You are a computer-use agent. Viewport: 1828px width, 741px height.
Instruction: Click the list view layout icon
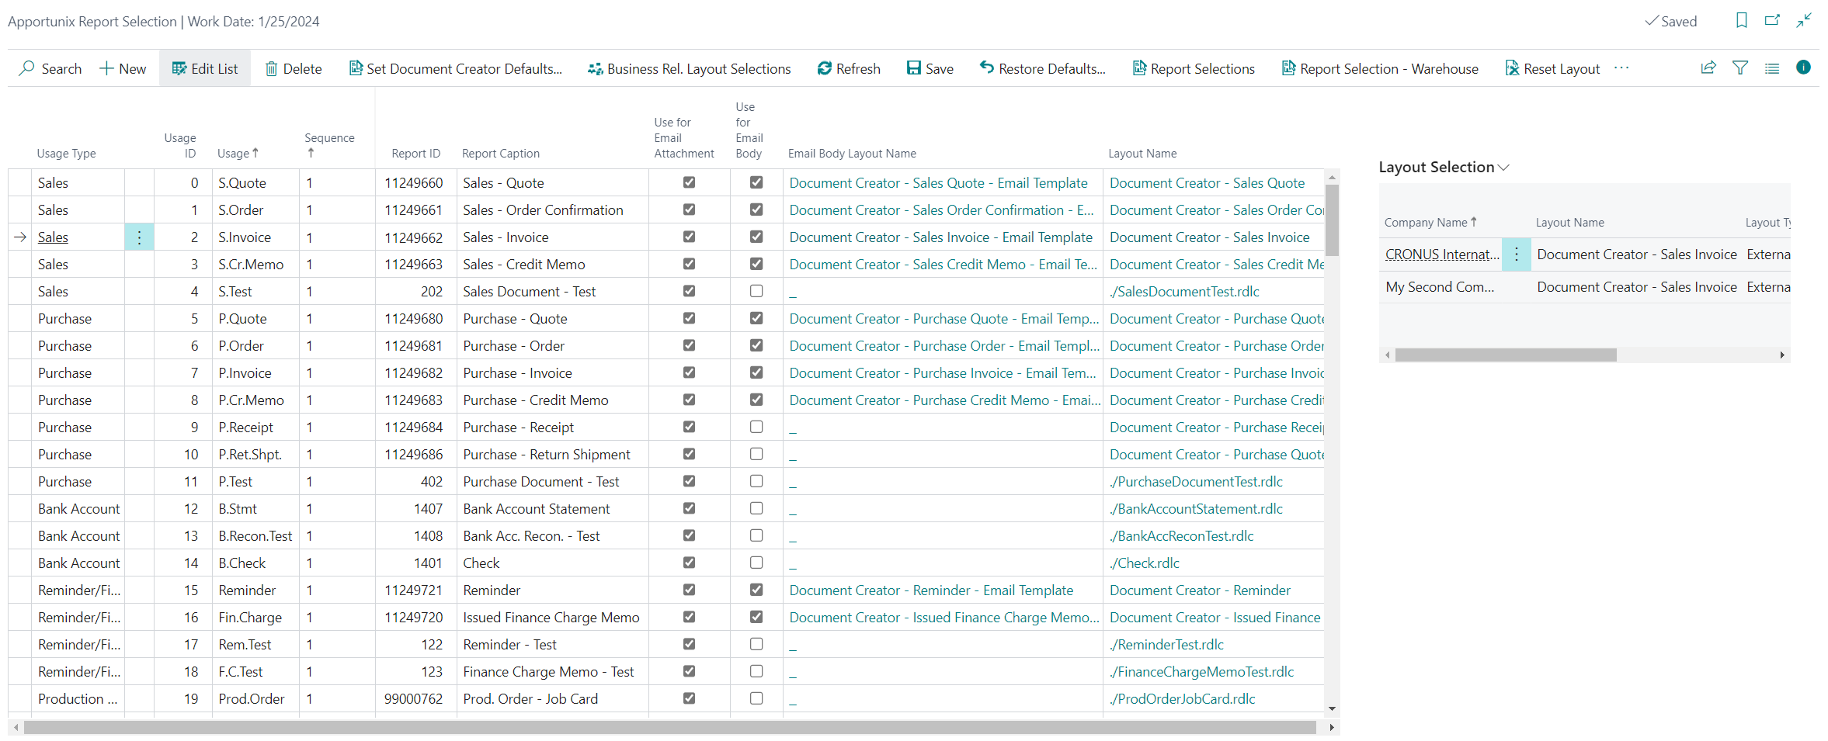(1772, 68)
